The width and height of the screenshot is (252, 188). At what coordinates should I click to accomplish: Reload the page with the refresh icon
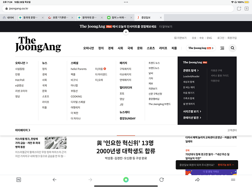pyautogui.click(x=162, y=179)
